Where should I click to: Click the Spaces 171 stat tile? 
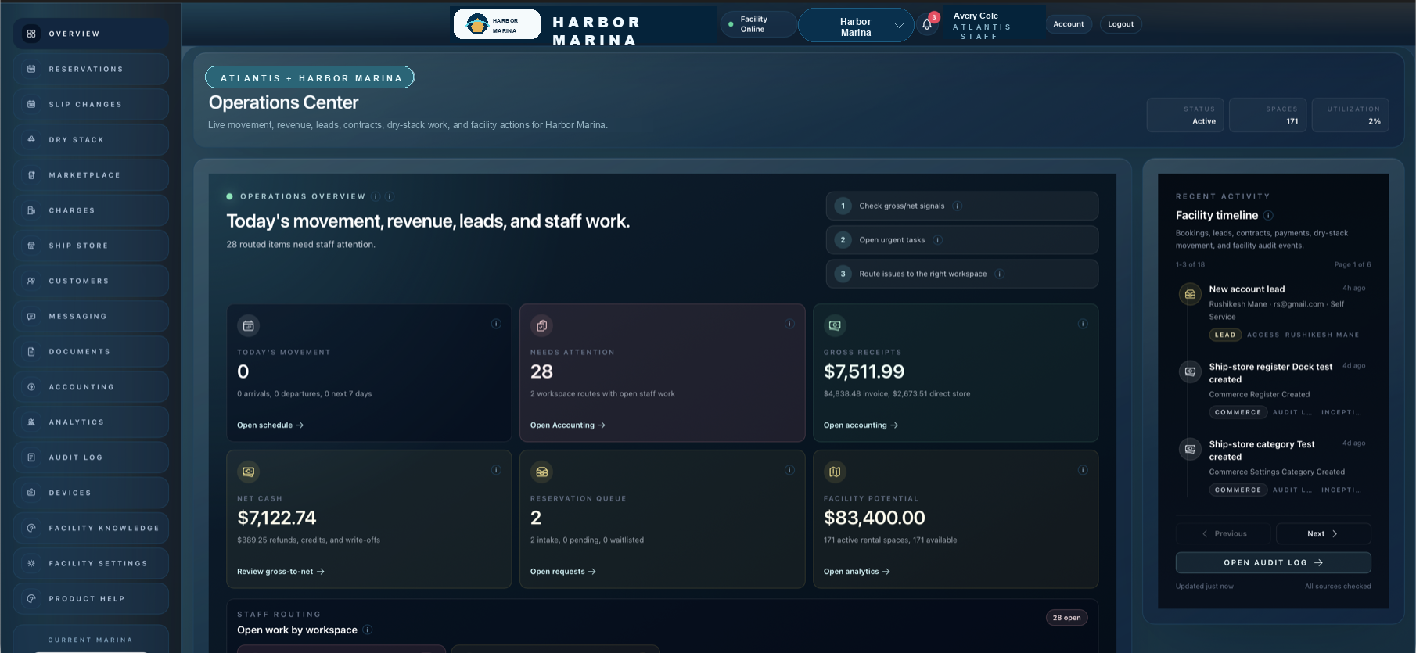[x=1267, y=115]
